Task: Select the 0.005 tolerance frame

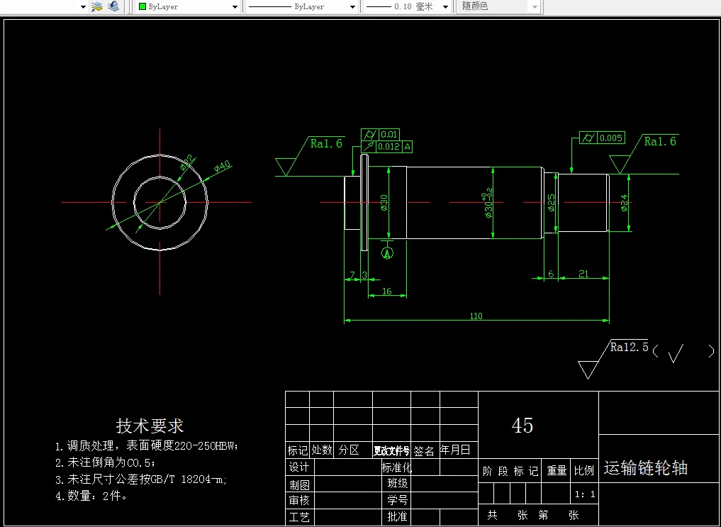Action: [602, 138]
